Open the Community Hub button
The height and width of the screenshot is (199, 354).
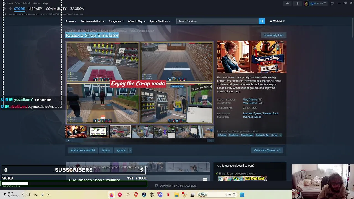click(273, 35)
